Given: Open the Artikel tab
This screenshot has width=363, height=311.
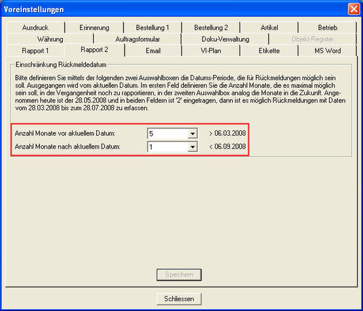Looking at the screenshot, I should 269,27.
